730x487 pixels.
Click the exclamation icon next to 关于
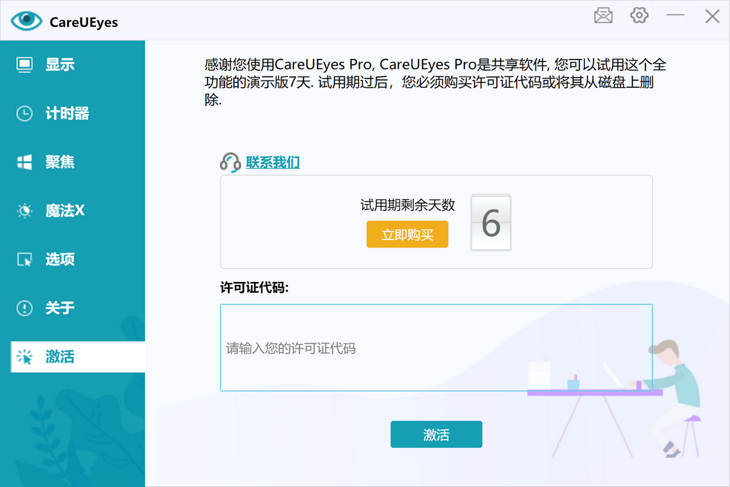coord(24,308)
